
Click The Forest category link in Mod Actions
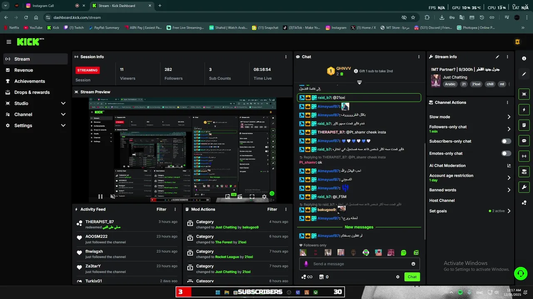[x=224, y=242]
